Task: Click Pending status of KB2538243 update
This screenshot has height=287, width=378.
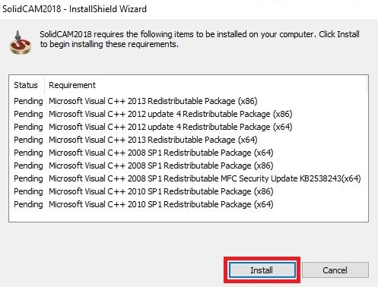Action: 28,178
